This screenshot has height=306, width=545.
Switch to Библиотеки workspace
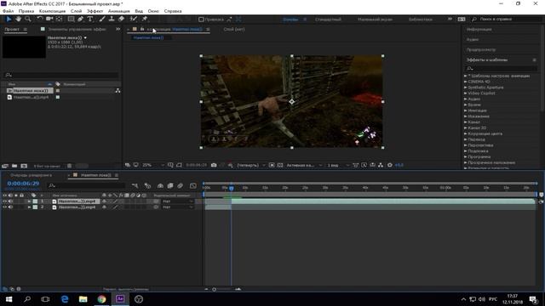[421, 20]
